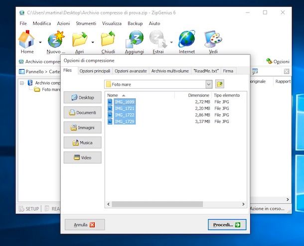This screenshot has height=246, width=304.
Task: Switch to the Files tab
Action: coord(68,70)
